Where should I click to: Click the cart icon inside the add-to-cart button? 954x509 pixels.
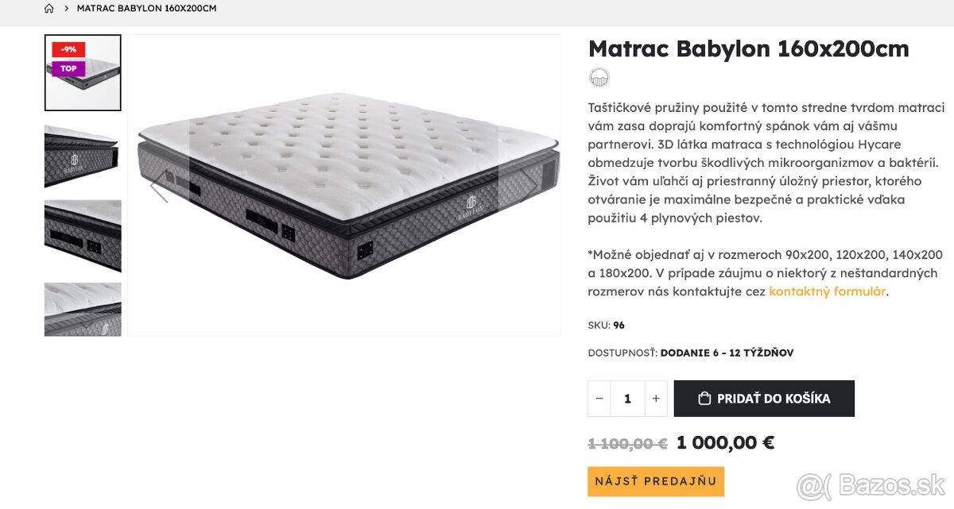pyautogui.click(x=703, y=398)
